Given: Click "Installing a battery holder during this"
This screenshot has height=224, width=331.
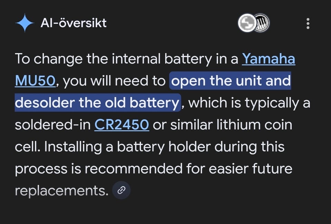Looking at the screenshot, I should [x=150, y=147].
